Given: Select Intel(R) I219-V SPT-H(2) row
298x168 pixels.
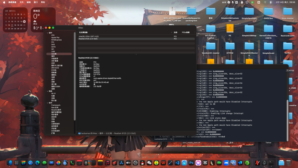Looking at the screenshot, I should 136,36.
